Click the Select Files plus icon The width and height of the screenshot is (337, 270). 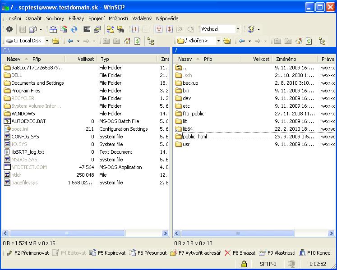tap(135, 29)
